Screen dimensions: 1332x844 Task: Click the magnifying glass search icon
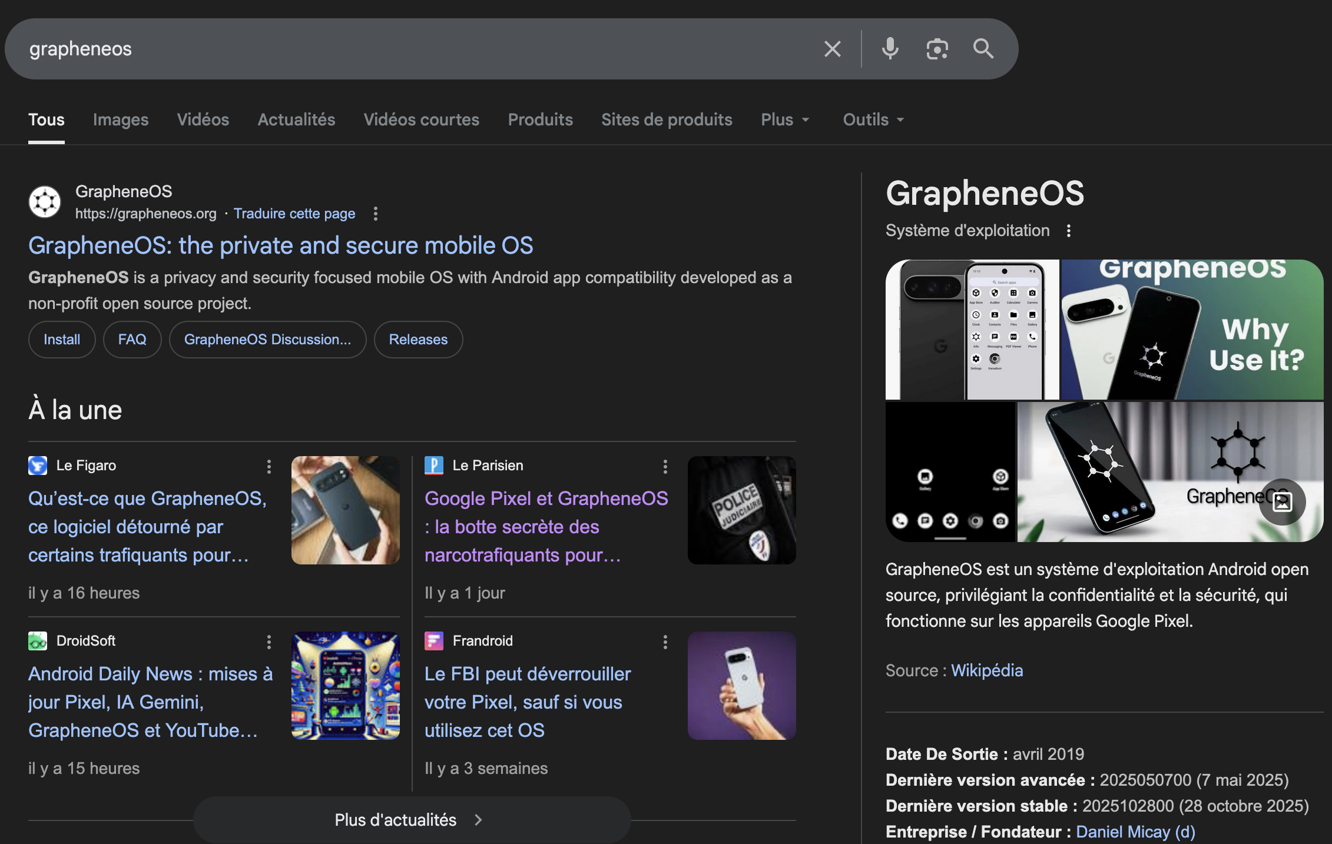(x=983, y=49)
